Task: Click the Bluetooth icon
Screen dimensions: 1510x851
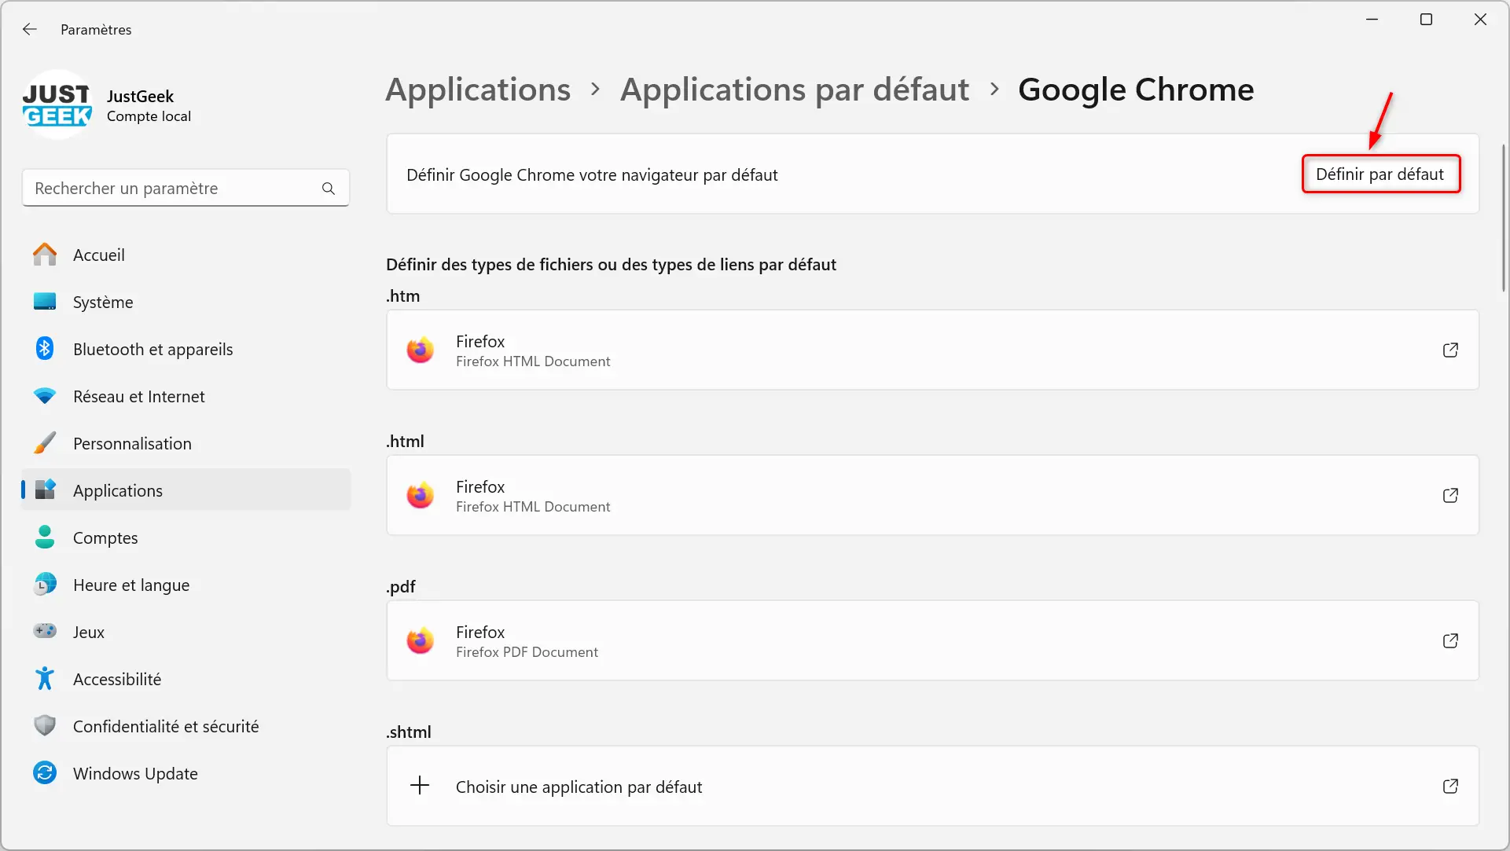Action: (45, 348)
